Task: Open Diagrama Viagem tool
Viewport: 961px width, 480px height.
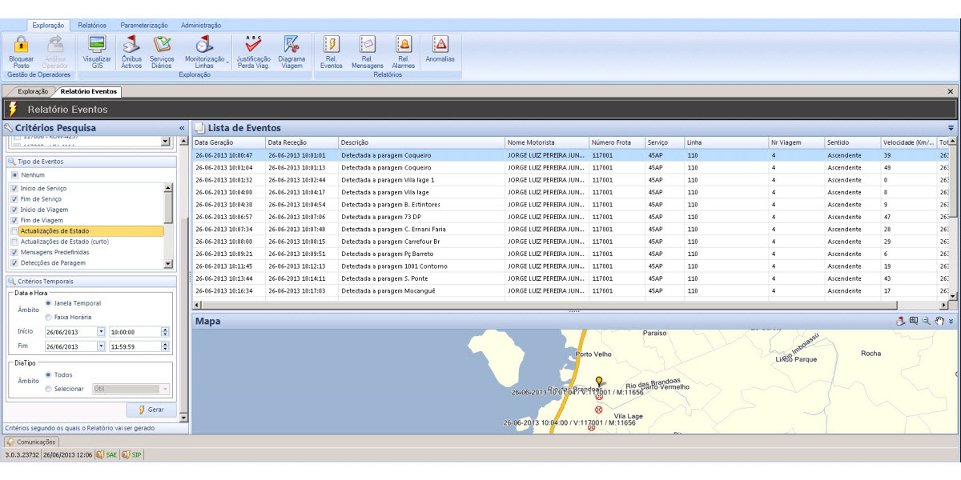Action: tap(292, 46)
